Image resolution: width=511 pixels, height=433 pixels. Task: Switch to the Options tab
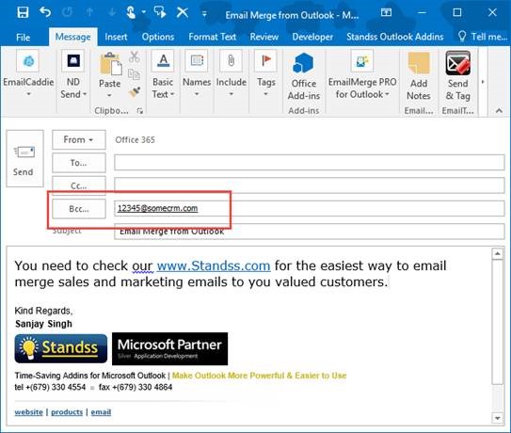(x=158, y=37)
